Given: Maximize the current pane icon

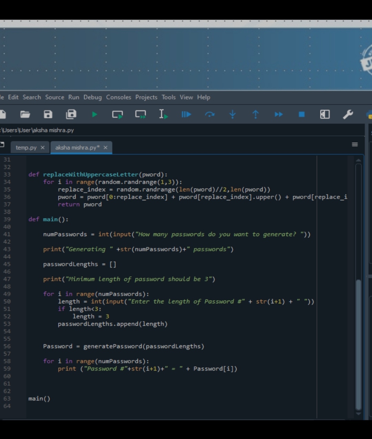Looking at the screenshot, I should 325,114.
